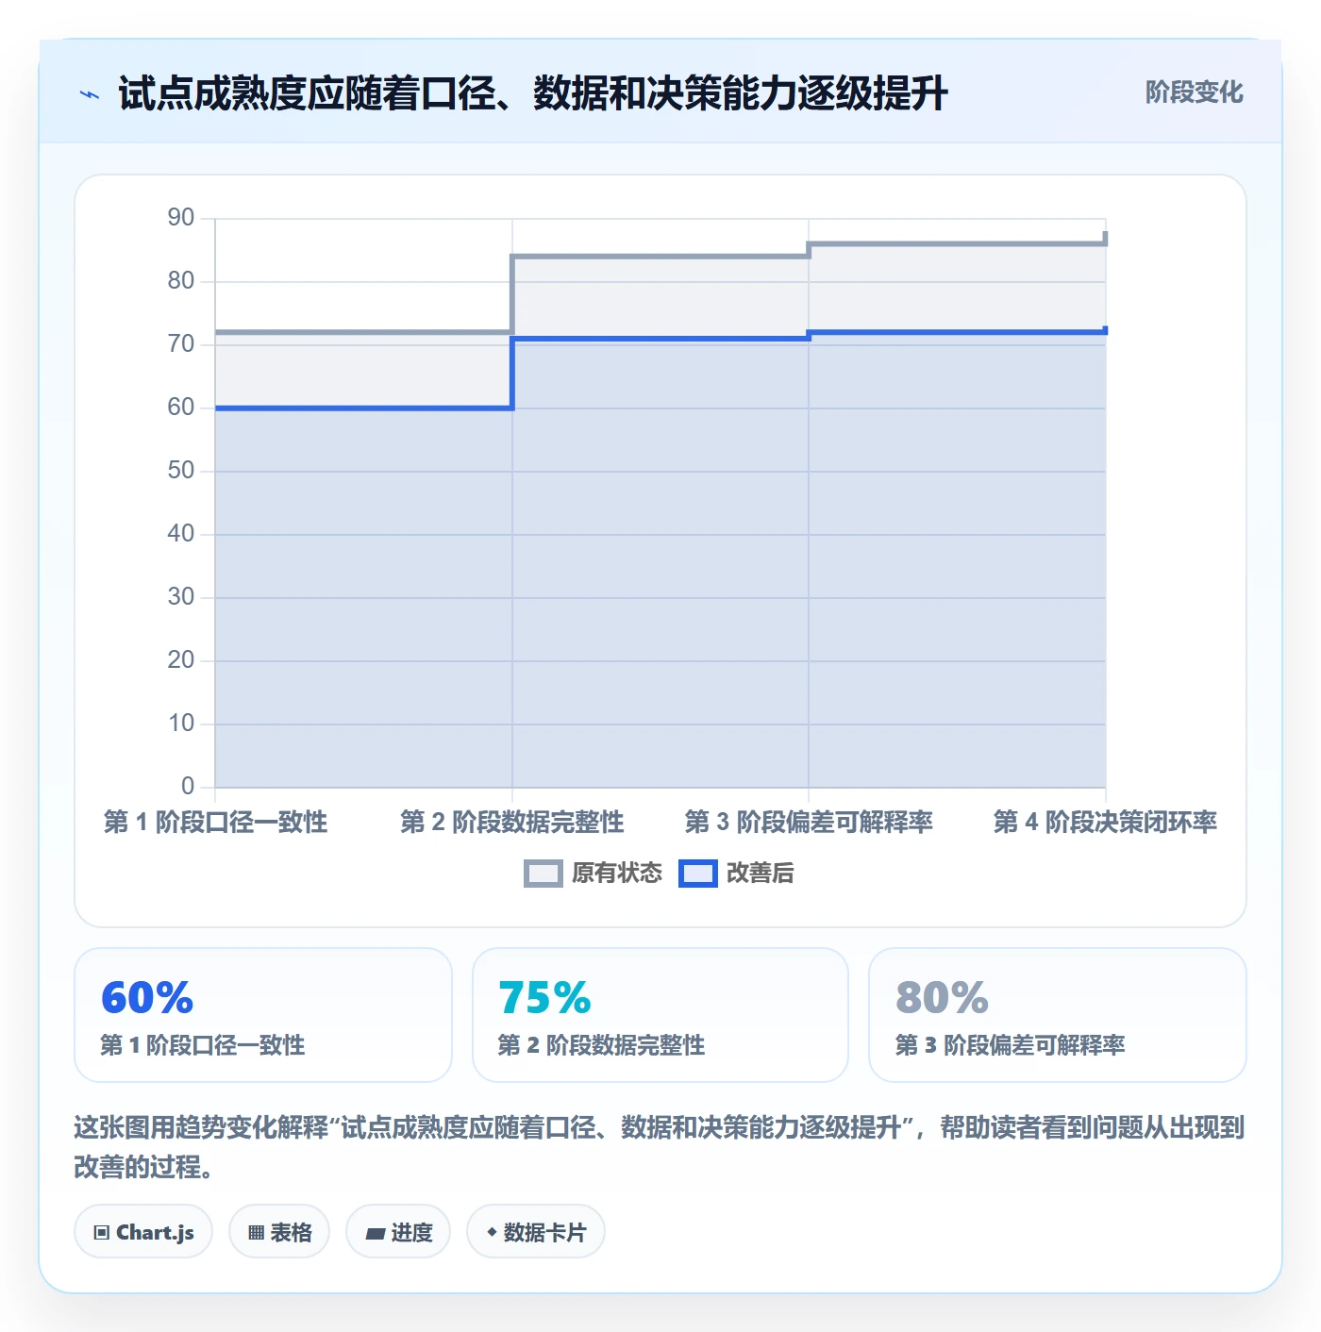This screenshot has width=1321, height=1332.
Task: Click the description paragraph starting 这张图用趋势变化
Action: click(x=660, y=1147)
